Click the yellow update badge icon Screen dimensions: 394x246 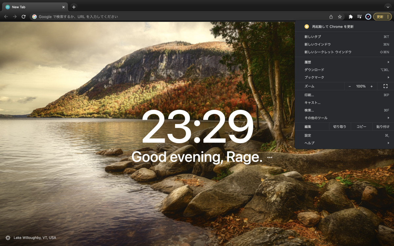[307, 27]
